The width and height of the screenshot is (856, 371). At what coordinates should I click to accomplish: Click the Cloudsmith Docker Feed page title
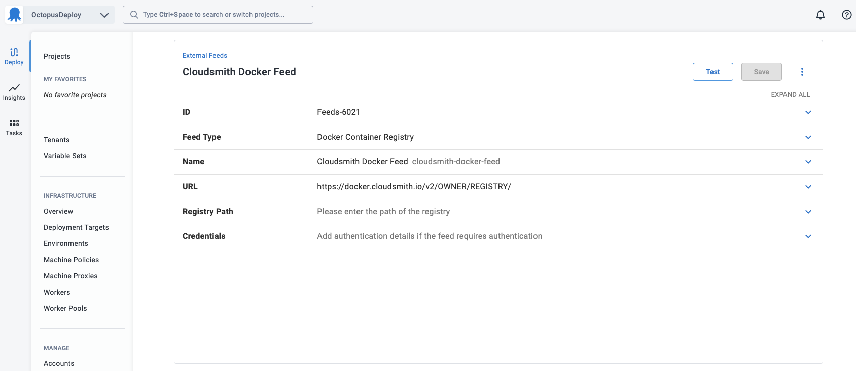point(239,72)
